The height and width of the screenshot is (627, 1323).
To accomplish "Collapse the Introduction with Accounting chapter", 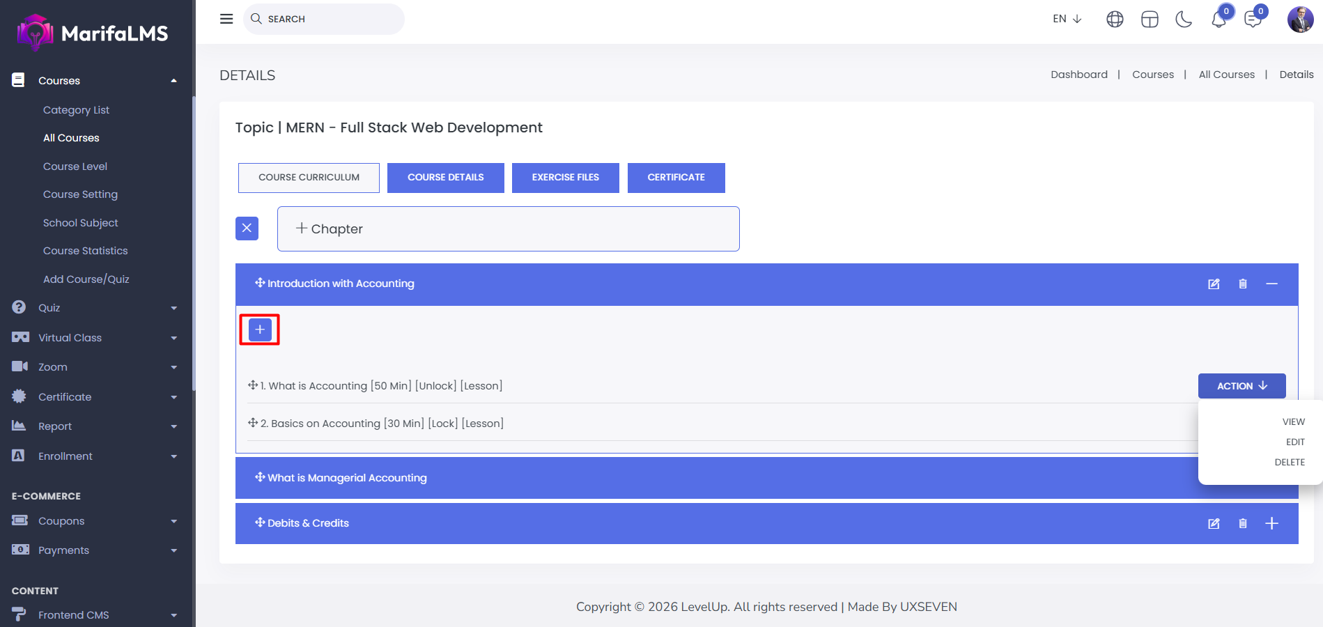I will 1271,284.
